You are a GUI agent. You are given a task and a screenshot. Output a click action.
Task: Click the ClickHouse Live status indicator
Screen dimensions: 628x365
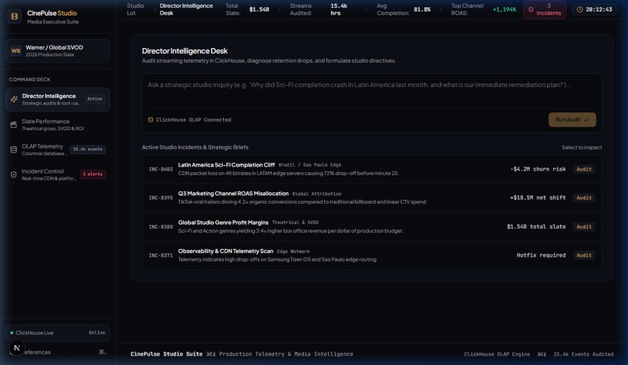58,332
